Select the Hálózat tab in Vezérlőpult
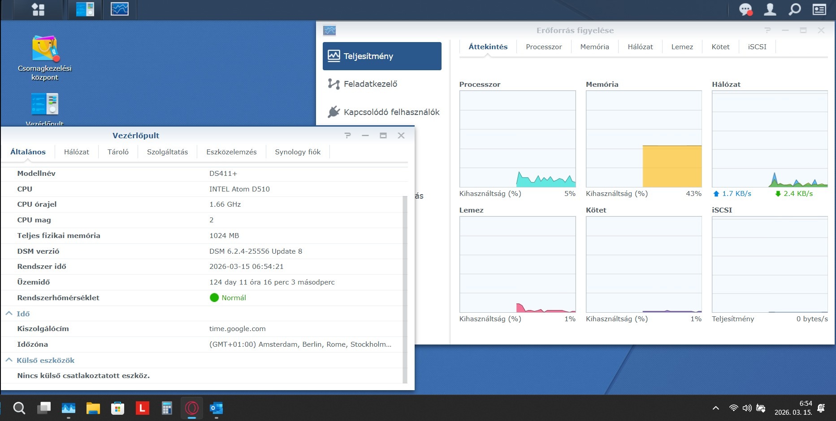Image resolution: width=836 pixels, height=421 pixels. 77,152
